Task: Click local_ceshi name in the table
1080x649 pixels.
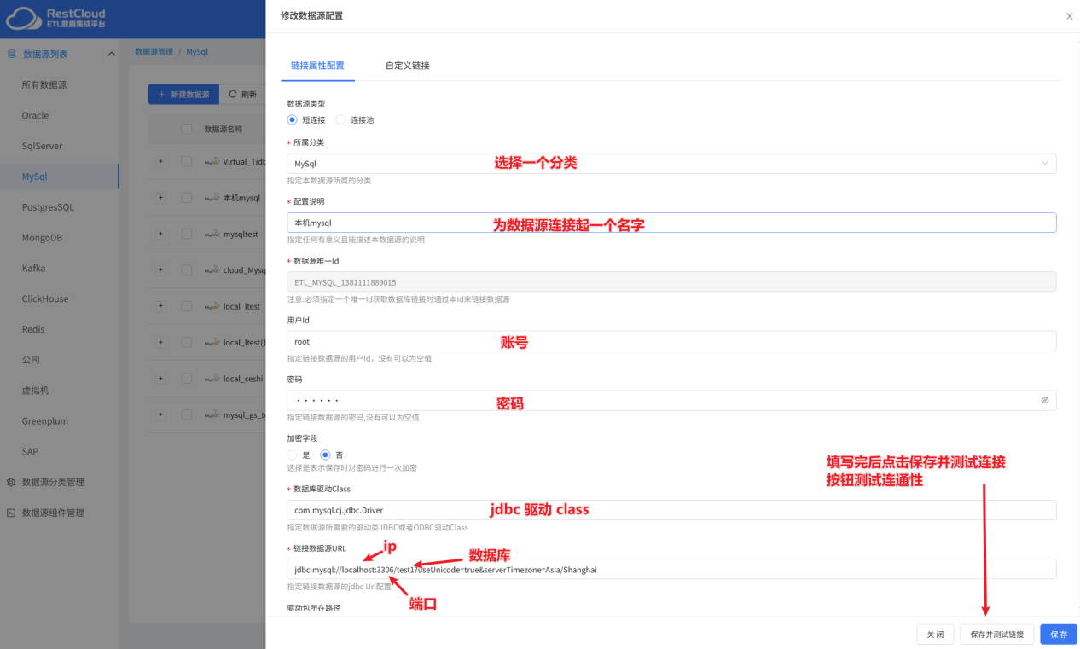Action: pos(243,379)
